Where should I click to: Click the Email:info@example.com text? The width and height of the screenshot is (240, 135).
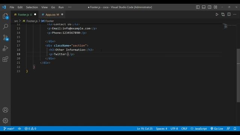[71, 28]
